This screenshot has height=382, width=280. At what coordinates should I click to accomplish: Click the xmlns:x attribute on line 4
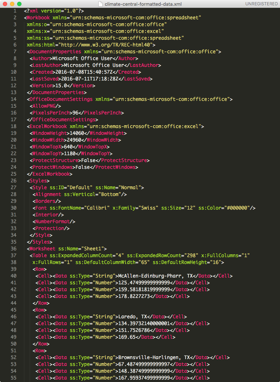tap(37, 31)
